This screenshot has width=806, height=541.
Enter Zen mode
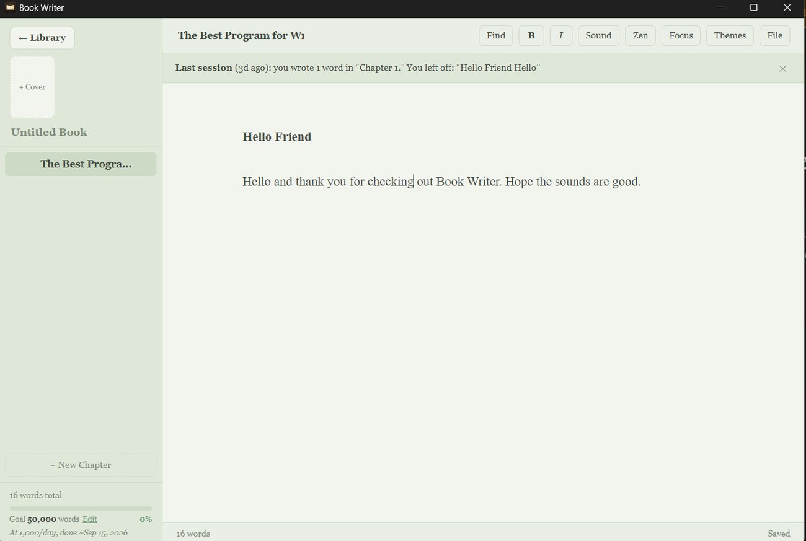(x=640, y=35)
